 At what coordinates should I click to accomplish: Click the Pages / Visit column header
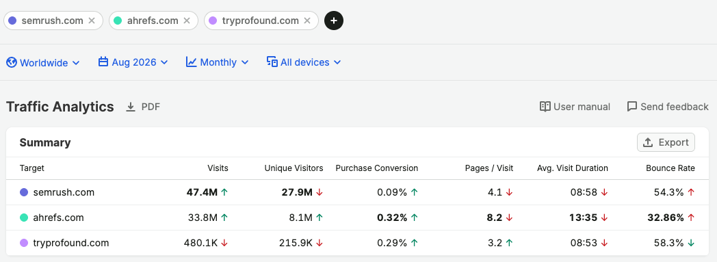(x=489, y=168)
